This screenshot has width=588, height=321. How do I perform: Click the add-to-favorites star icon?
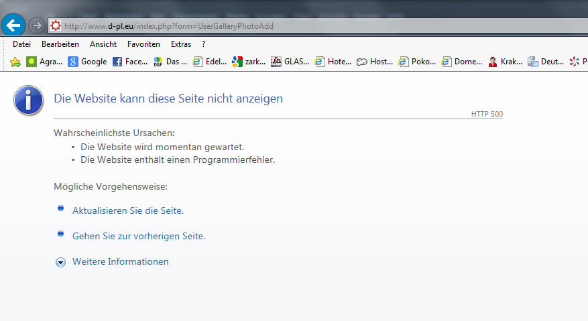coord(15,62)
